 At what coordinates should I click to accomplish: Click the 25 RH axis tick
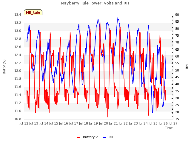[177, 105]
